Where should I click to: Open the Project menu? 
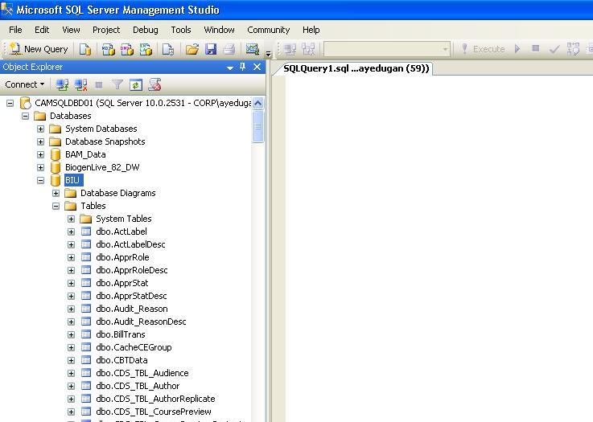tap(106, 30)
